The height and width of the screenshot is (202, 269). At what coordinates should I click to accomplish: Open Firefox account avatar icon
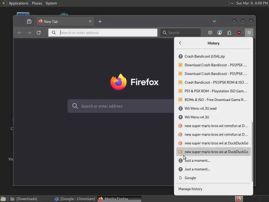(x=220, y=32)
